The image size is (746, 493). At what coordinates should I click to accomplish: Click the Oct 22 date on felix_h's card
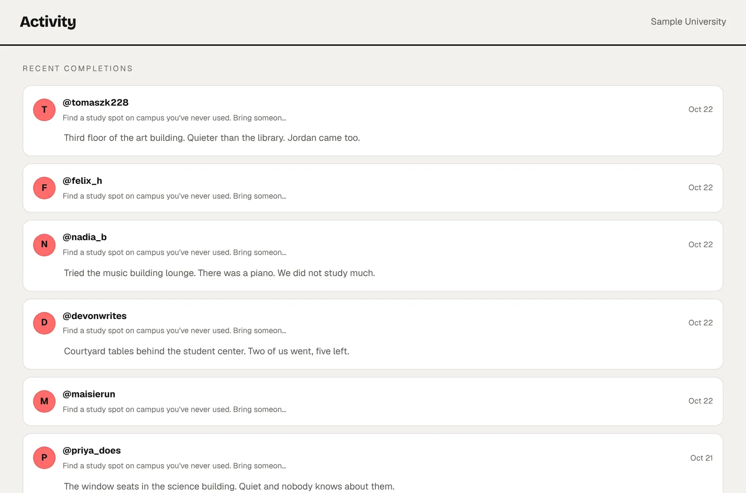[700, 187]
